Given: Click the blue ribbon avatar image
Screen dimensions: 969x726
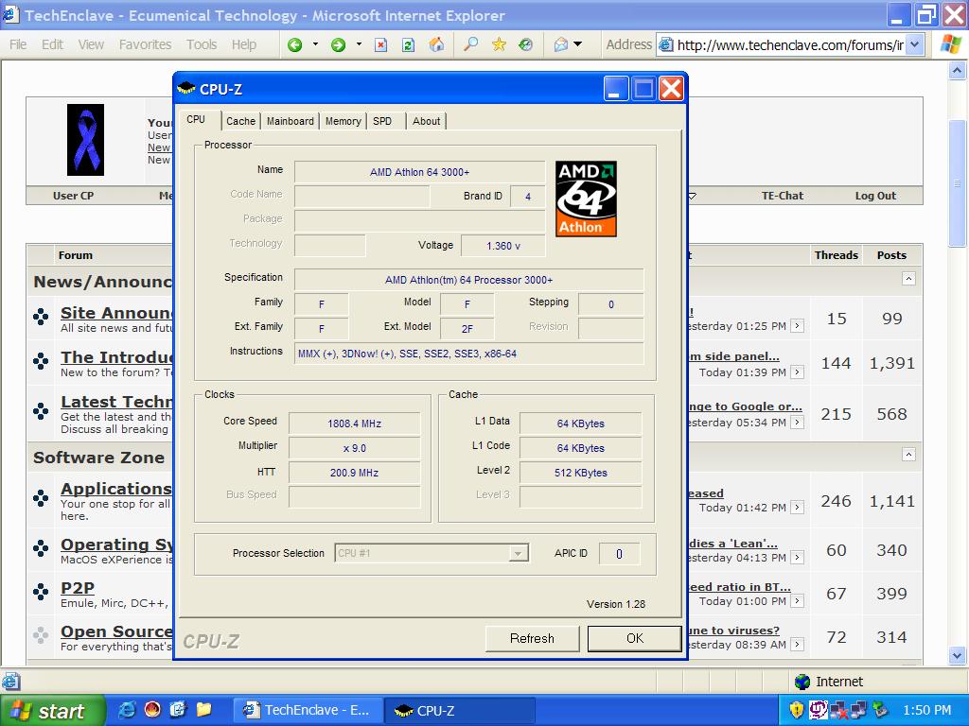Looking at the screenshot, I should (85, 140).
